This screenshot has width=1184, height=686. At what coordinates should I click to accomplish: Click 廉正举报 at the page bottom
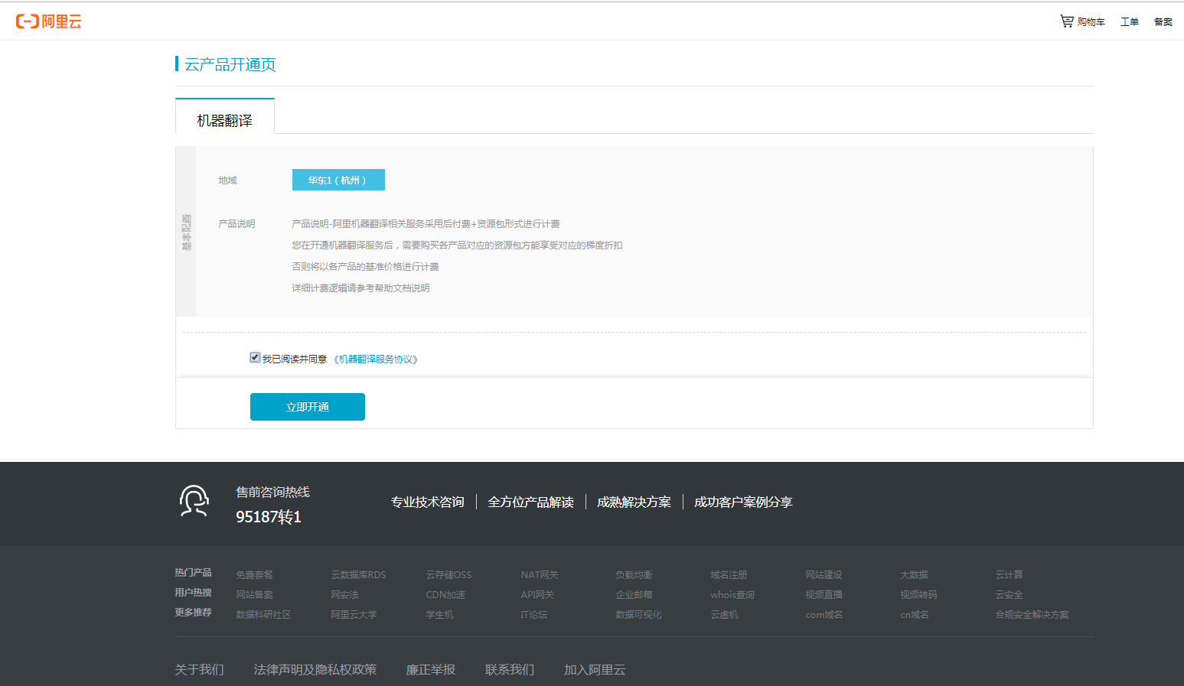[431, 669]
